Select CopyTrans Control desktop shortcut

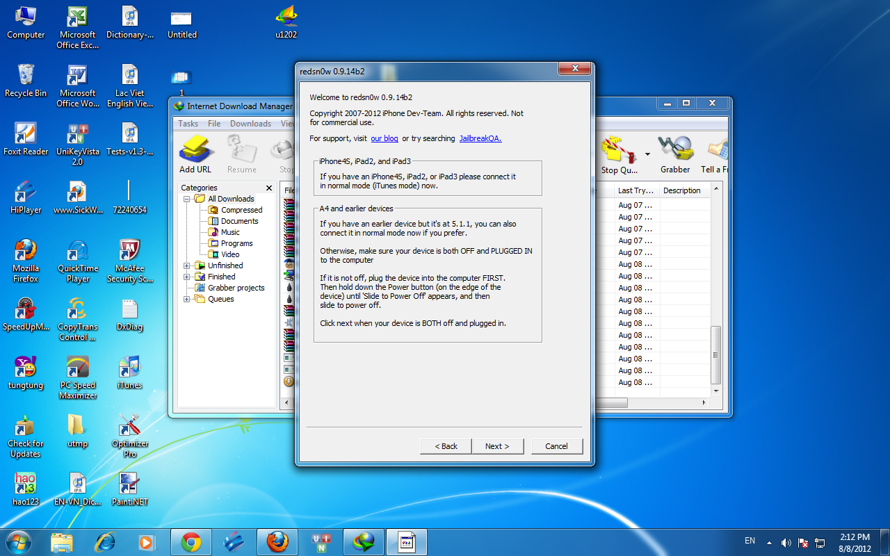(77, 320)
